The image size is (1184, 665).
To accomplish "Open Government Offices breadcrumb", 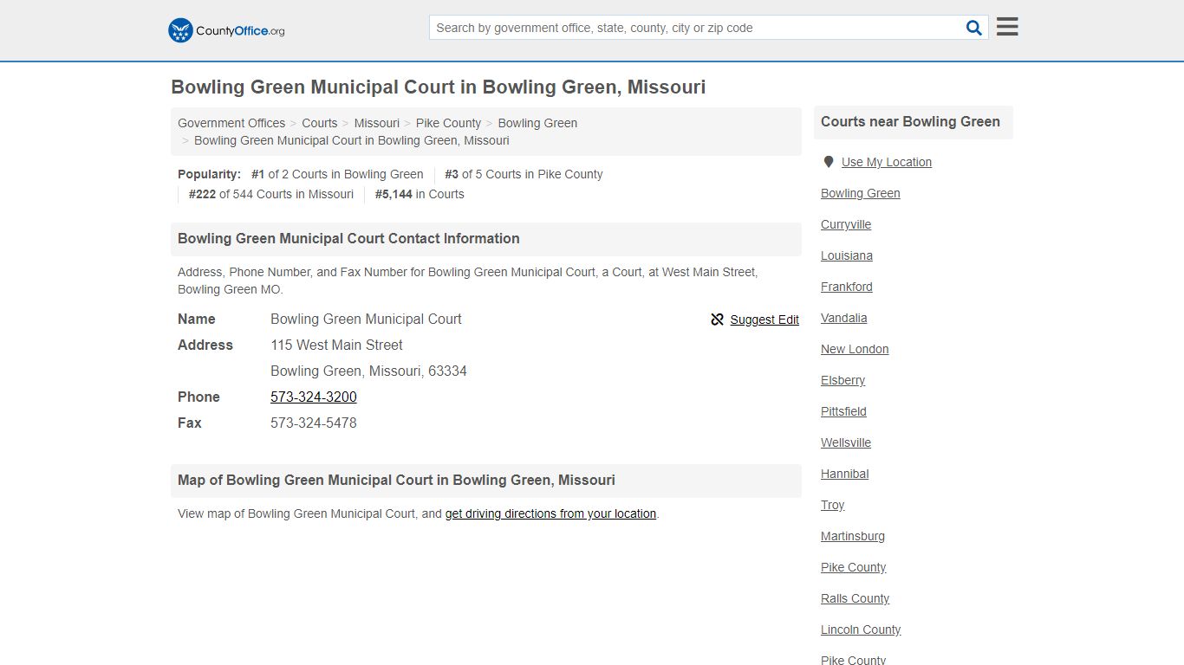I will pos(231,123).
